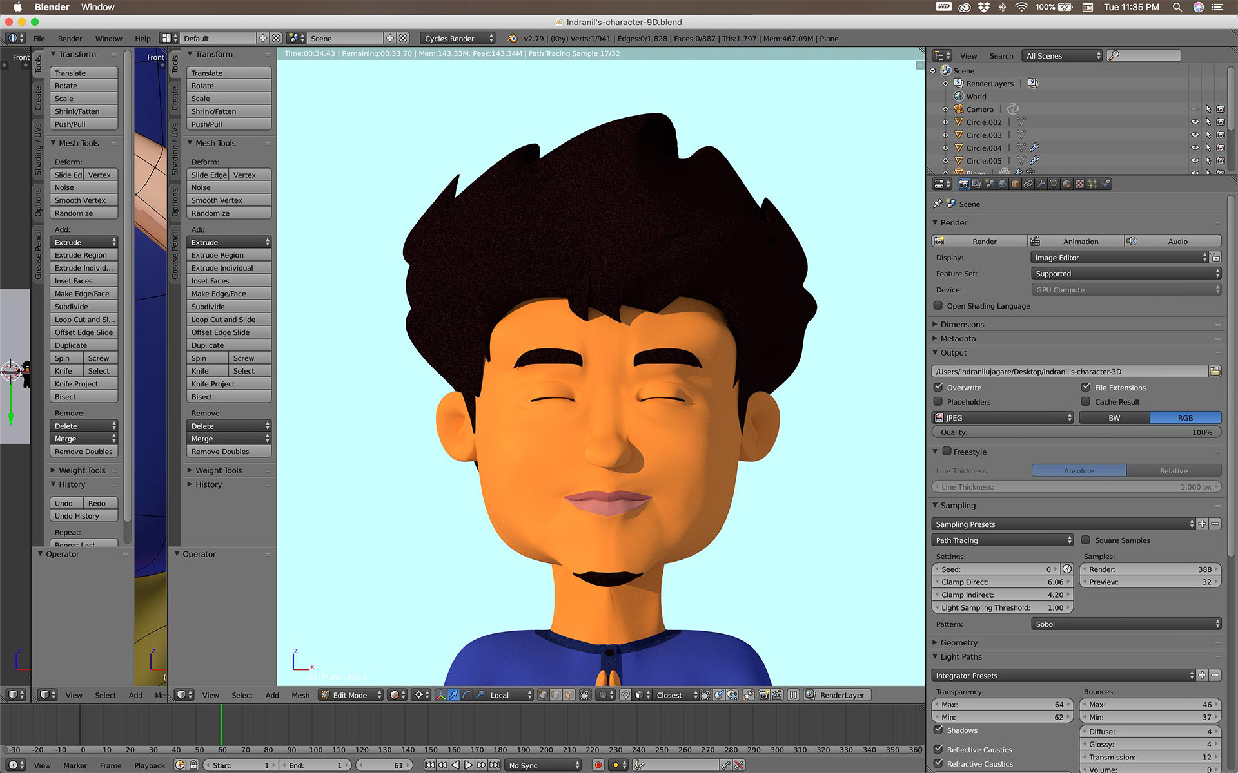Viewport: 1238px width, 773px height.
Task: Open the Modifiers wrench tab icon
Action: coord(1041,184)
